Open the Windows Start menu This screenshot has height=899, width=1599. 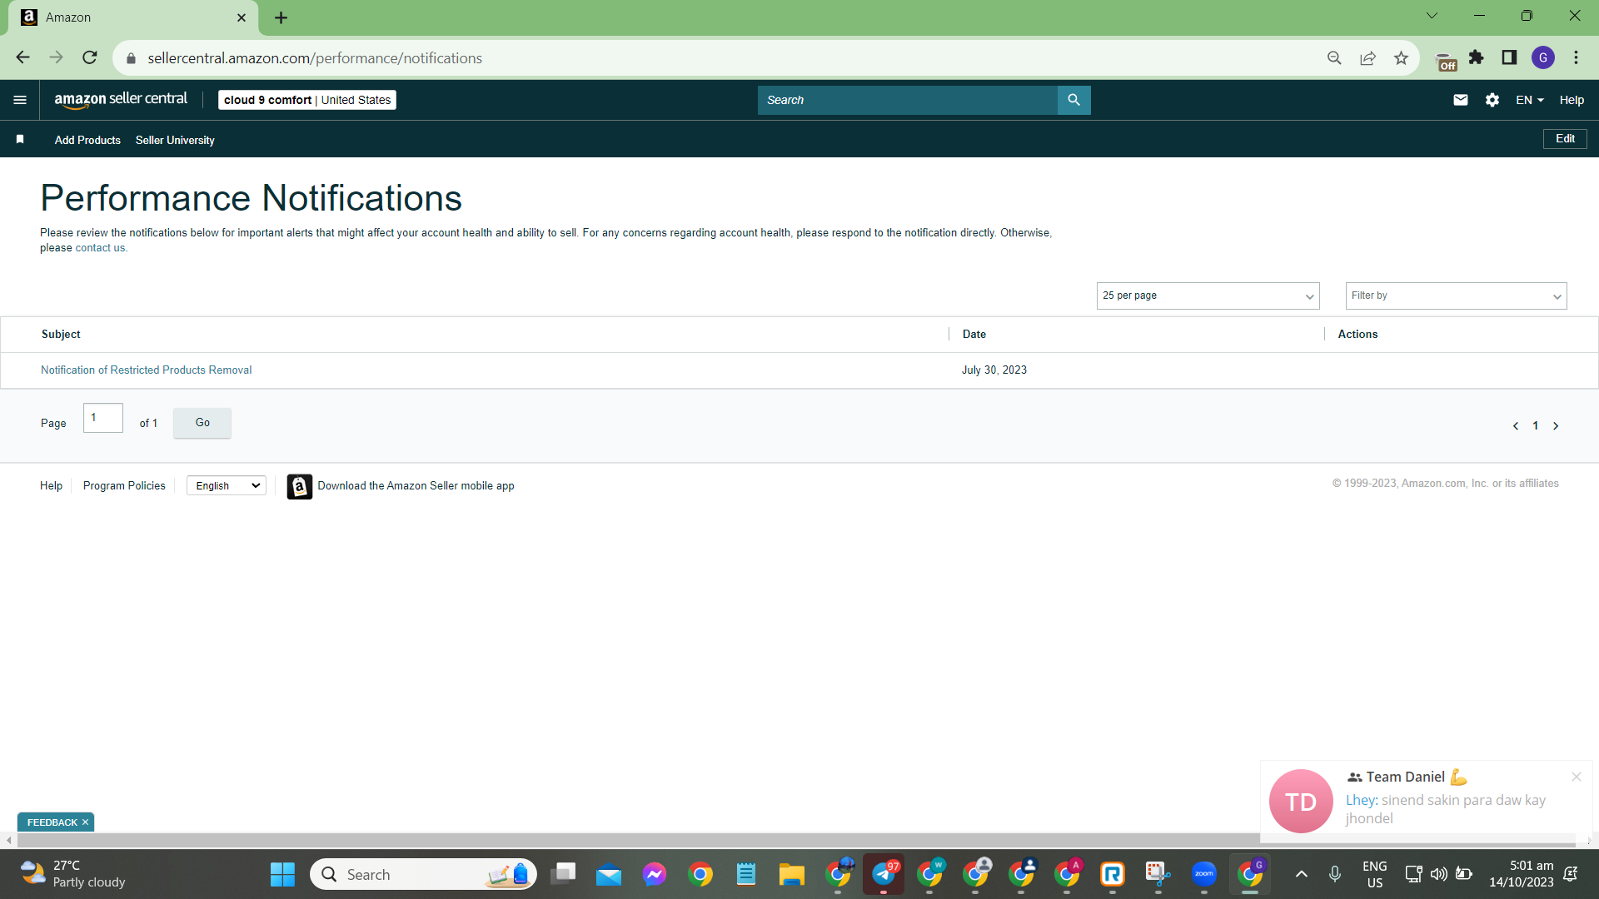point(282,874)
